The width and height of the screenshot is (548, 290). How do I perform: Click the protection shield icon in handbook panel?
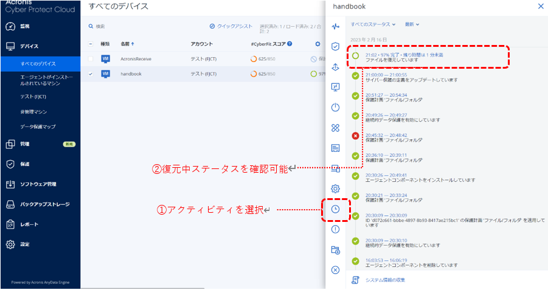tap(335, 46)
